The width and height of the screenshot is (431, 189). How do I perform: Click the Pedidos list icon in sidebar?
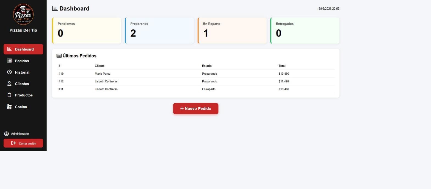click(9, 61)
